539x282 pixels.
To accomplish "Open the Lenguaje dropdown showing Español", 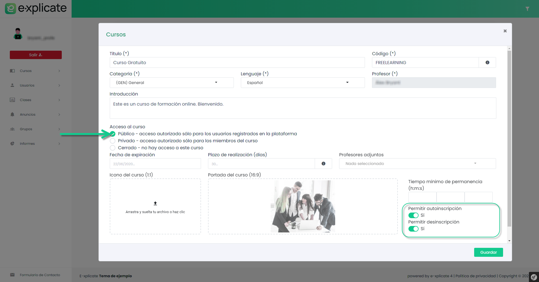I will tap(303, 83).
